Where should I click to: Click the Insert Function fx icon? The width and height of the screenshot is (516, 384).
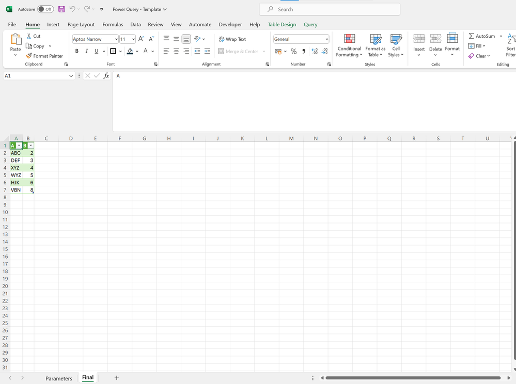coord(106,76)
